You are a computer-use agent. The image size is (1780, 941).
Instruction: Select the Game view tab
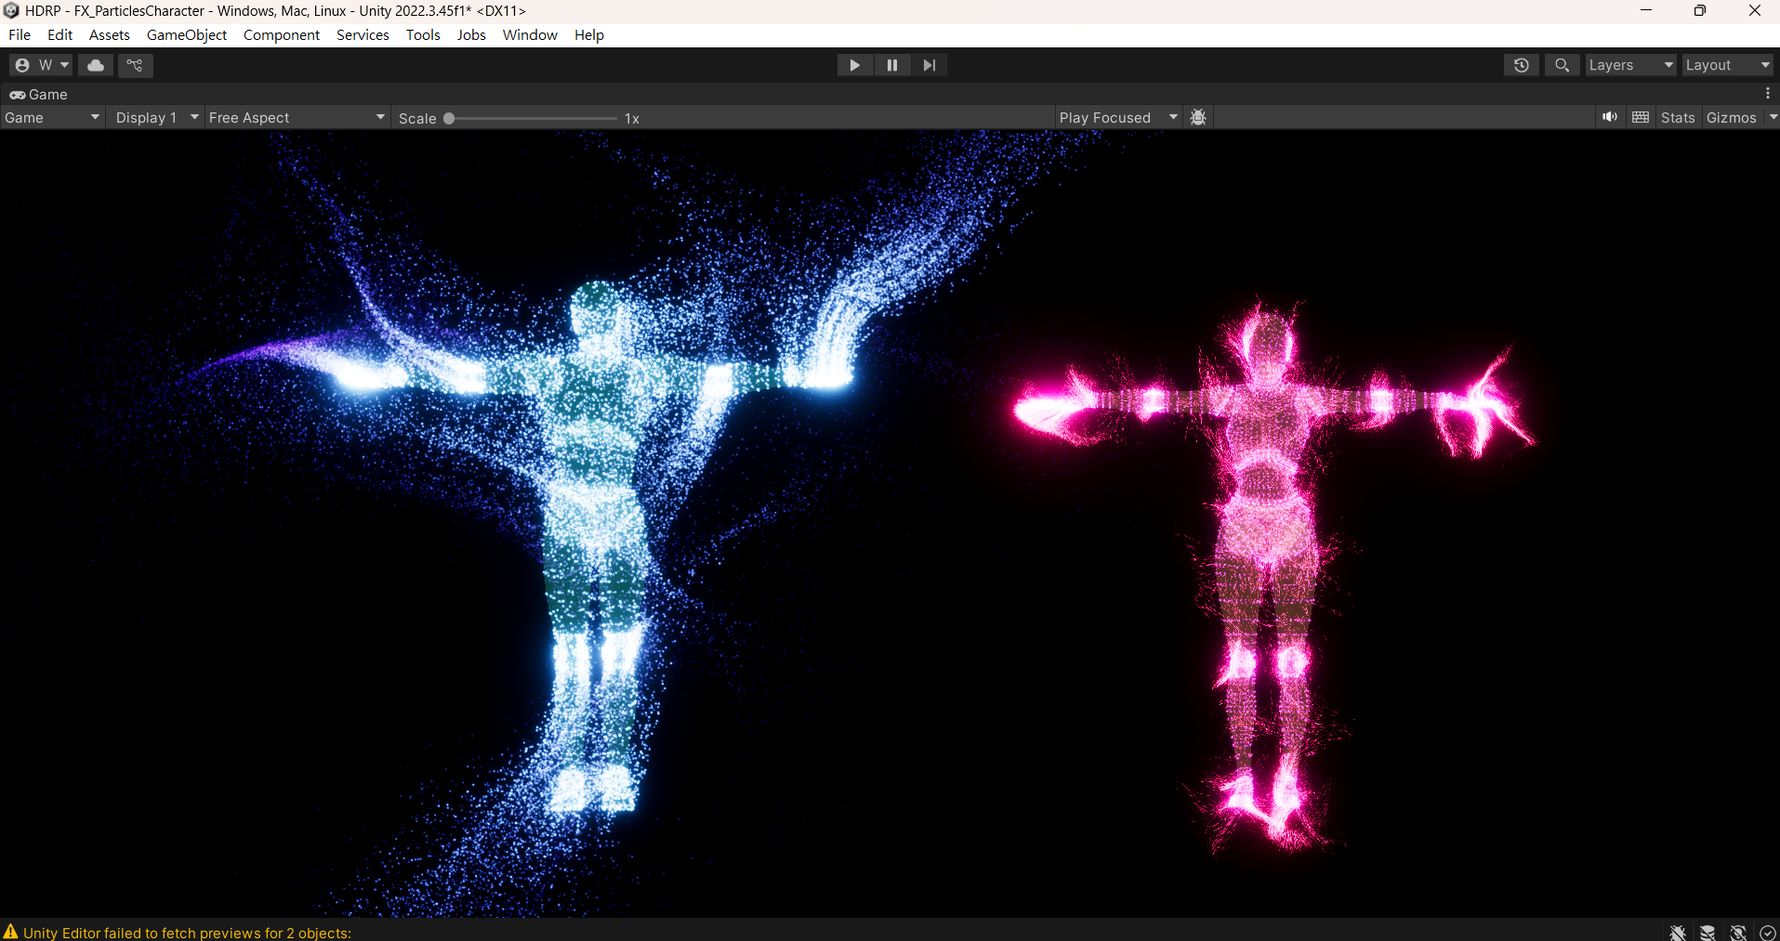(x=39, y=94)
